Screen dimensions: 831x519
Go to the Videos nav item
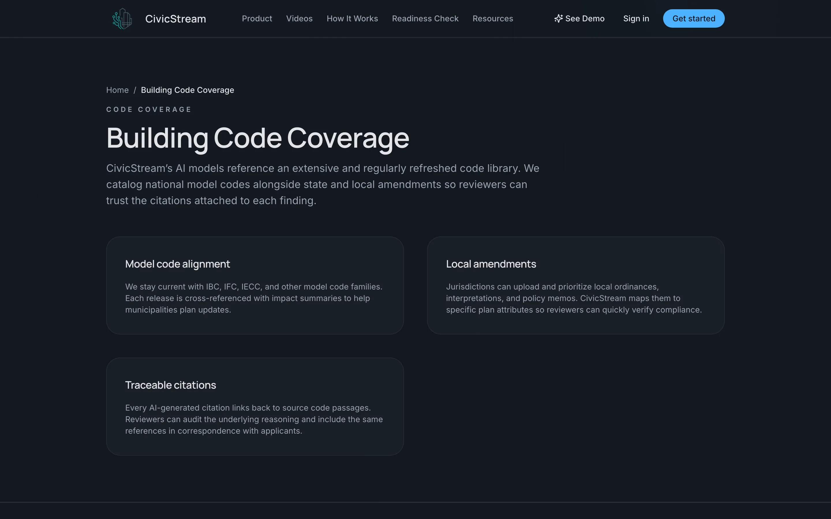pyautogui.click(x=299, y=18)
